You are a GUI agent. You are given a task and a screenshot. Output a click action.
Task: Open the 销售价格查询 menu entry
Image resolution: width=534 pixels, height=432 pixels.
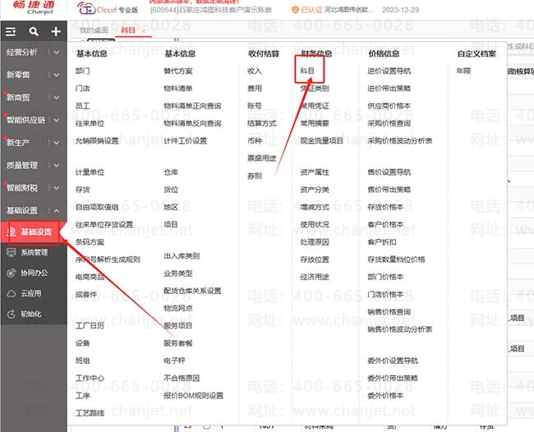pos(389,312)
